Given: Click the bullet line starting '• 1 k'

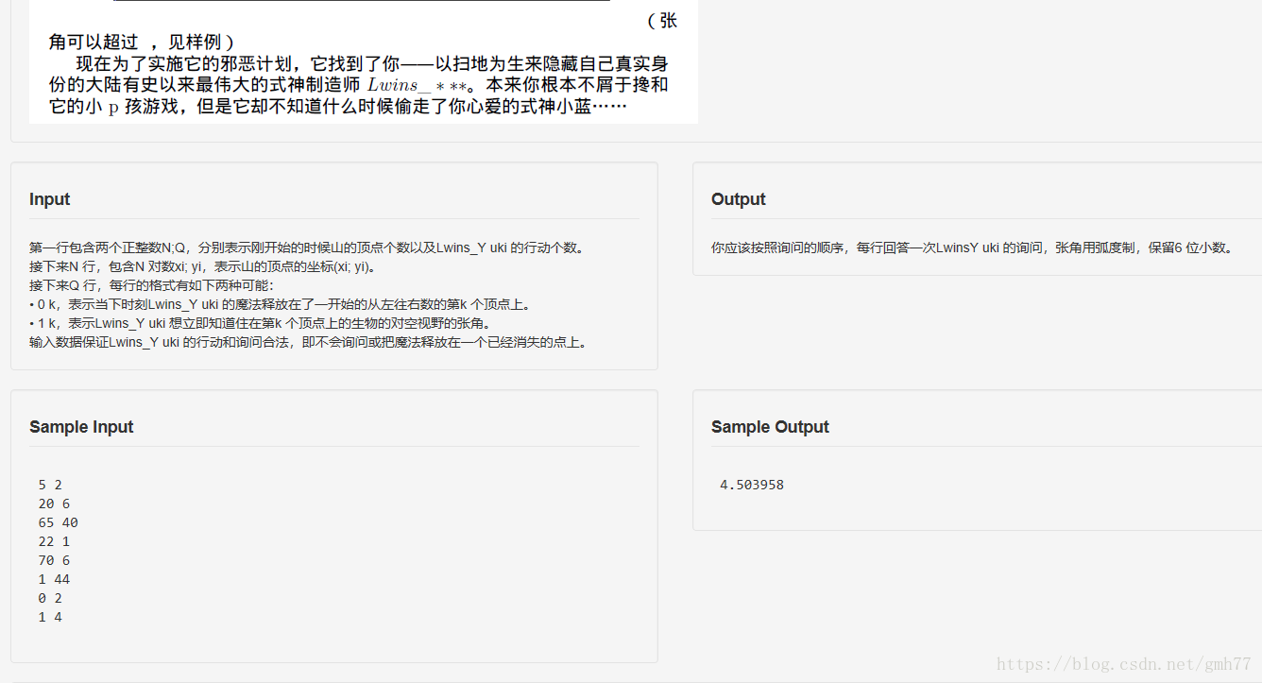Looking at the screenshot, I should pyautogui.click(x=260, y=323).
